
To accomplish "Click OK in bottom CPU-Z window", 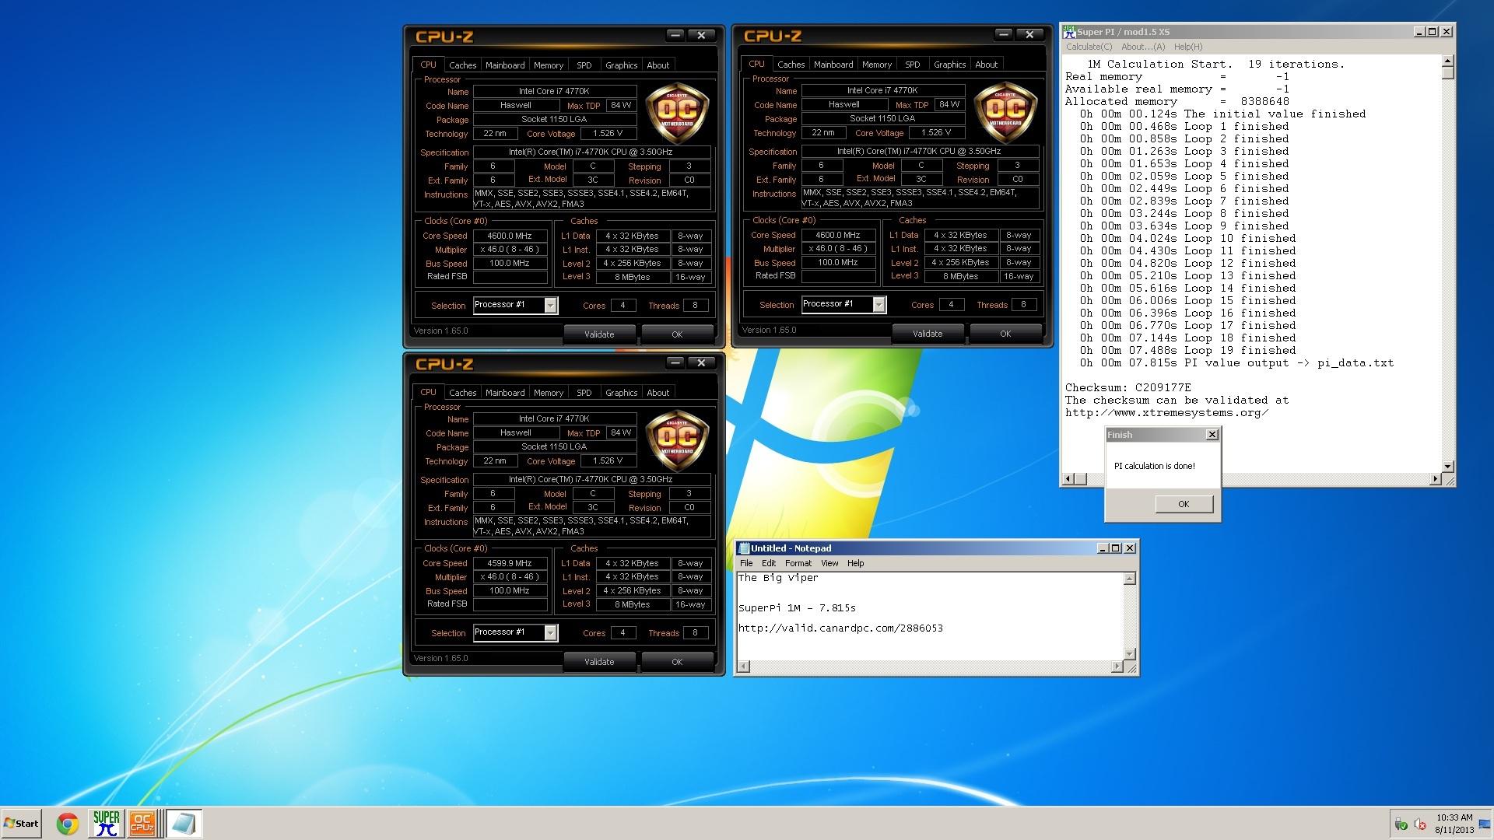I will [x=677, y=662].
